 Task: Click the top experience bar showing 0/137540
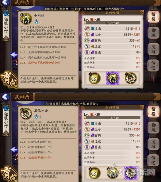112,23
